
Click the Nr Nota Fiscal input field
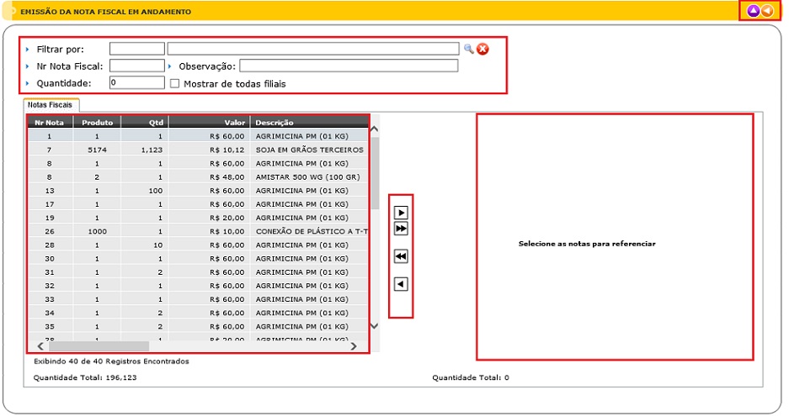[136, 66]
